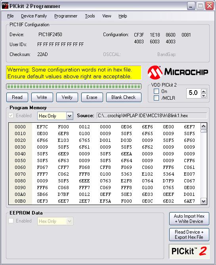216x265 pixels.
Task: Click Auto Import Hex + Write Device
Action: tap(189, 219)
